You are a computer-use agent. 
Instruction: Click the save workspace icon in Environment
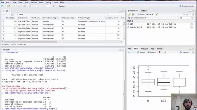point(133,14)
